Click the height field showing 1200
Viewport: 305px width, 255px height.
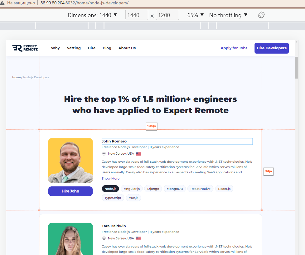coord(167,15)
